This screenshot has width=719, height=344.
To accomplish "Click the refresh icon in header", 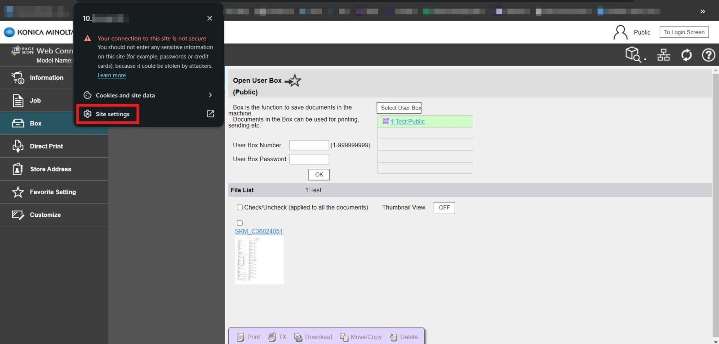I will click(x=686, y=55).
